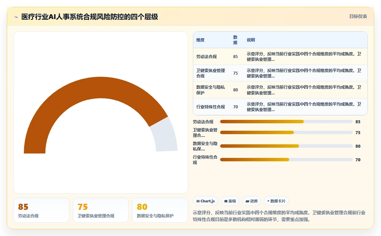Click value 85 in the table
This screenshot has width=381, height=236.
click(x=235, y=56)
